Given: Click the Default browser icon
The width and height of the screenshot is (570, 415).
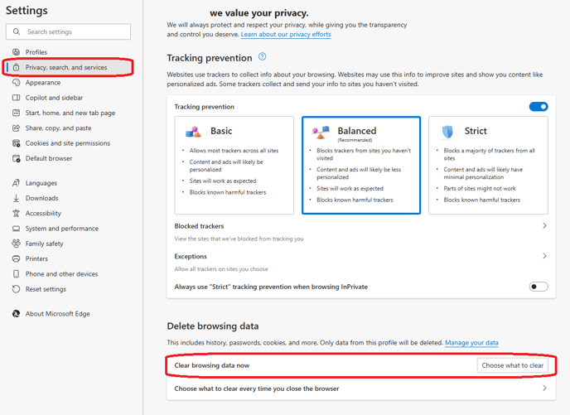Looking at the screenshot, I should (x=16, y=158).
